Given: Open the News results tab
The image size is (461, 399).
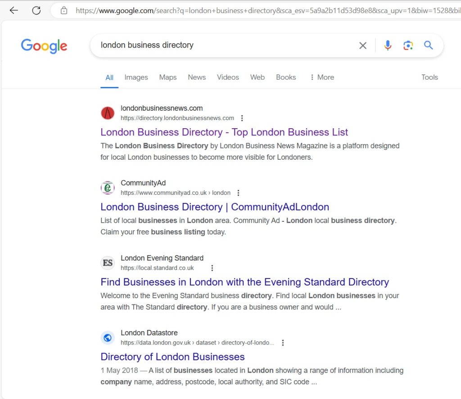Looking at the screenshot, I should pyautogui.click(x=197, y=77).
